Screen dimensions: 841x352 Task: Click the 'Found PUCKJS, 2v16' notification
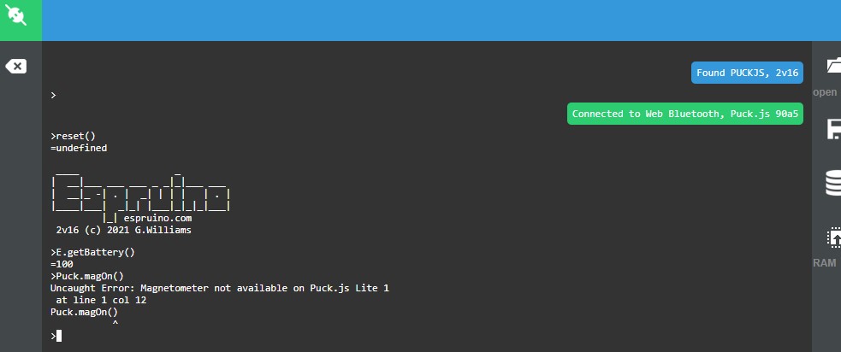click(747, 73)
